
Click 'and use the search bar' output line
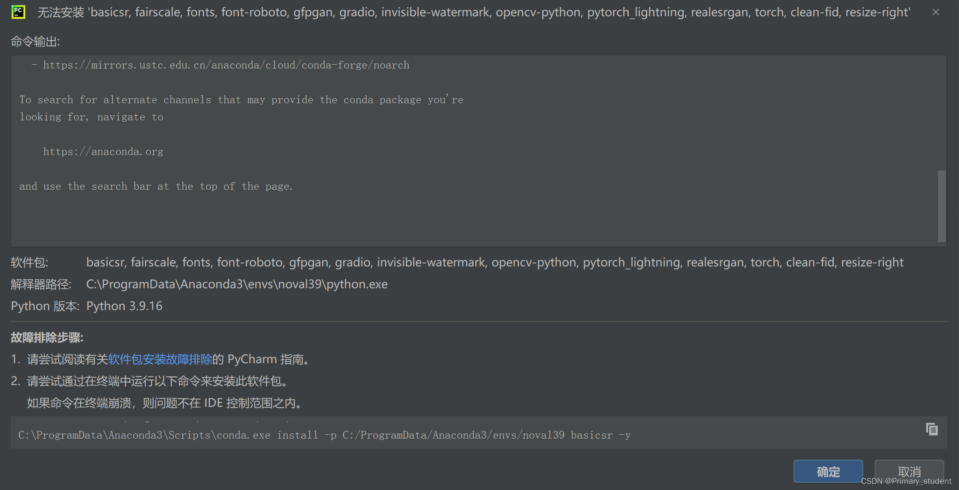click(x=156, y=186)
